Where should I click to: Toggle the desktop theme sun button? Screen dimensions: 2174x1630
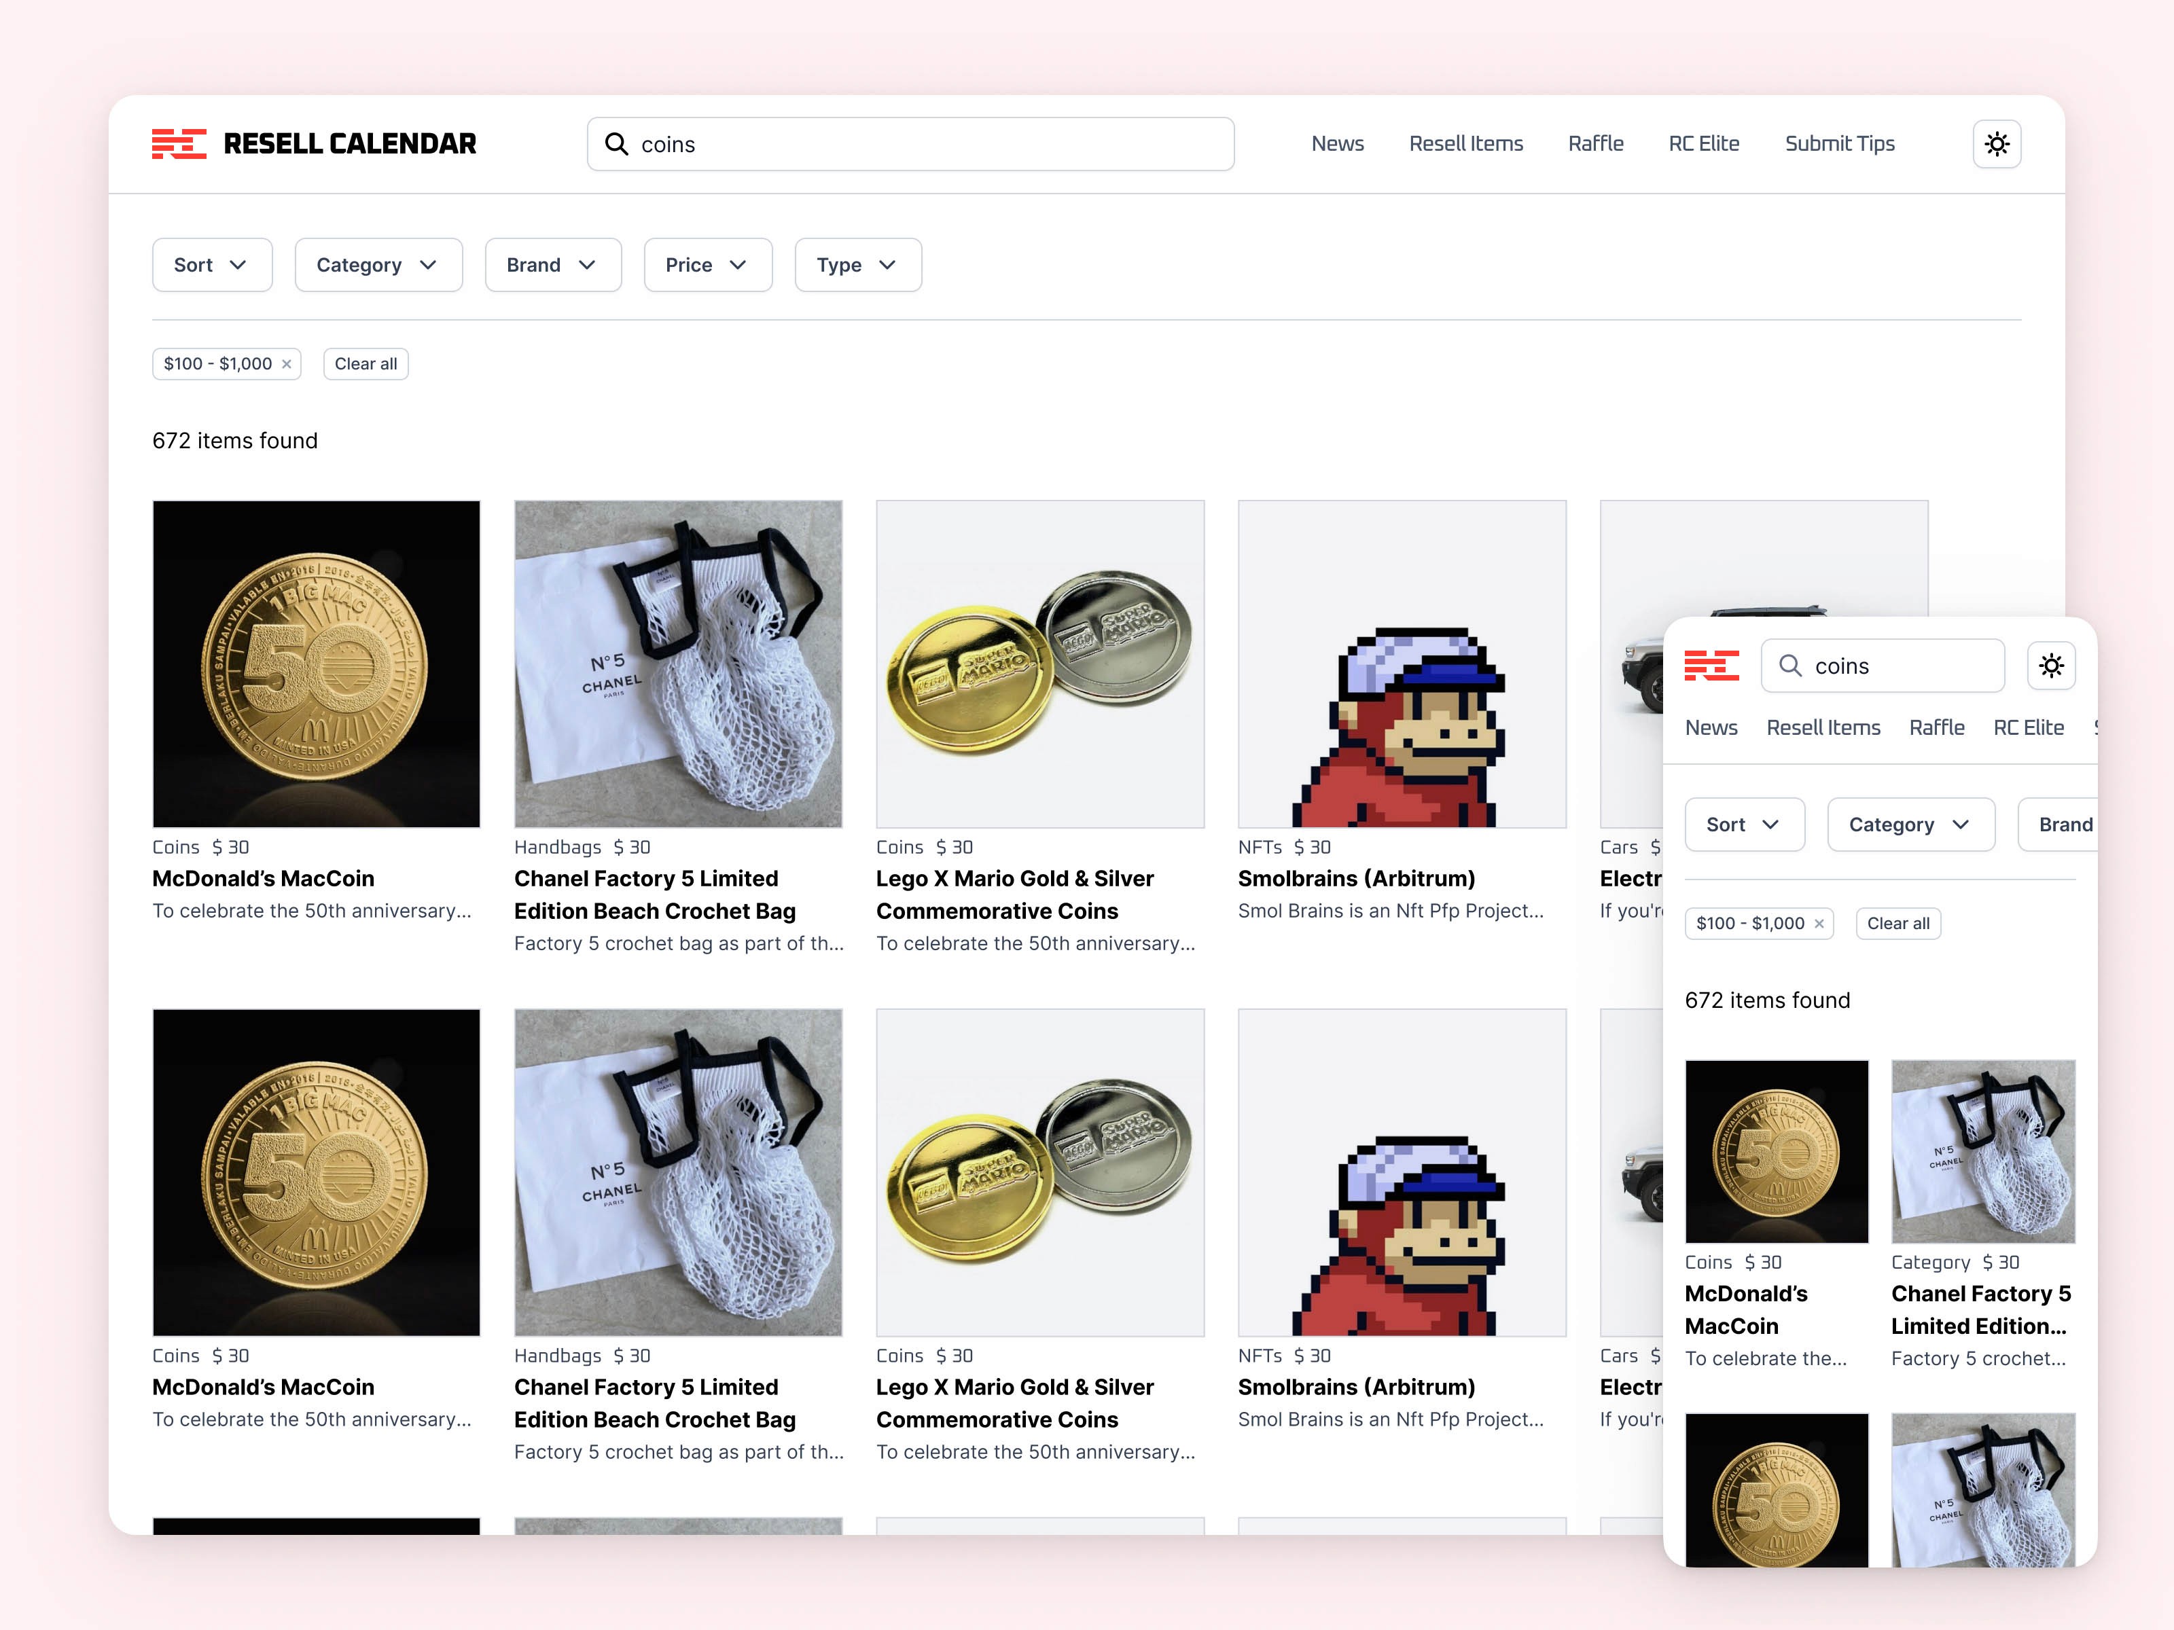pos(1996,145)
